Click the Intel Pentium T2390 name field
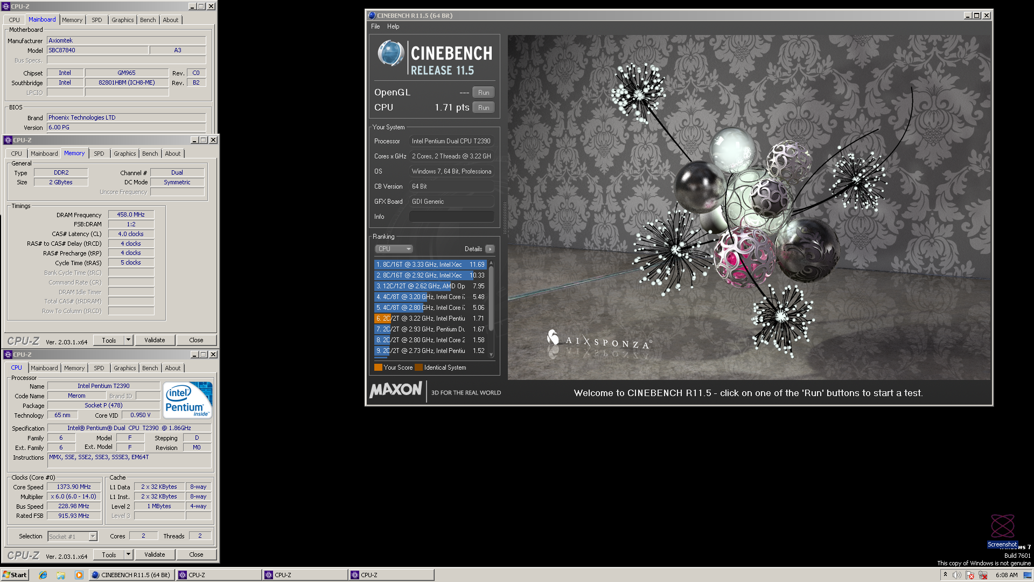This screenshot has width=1034, height=582. point(103,386)
